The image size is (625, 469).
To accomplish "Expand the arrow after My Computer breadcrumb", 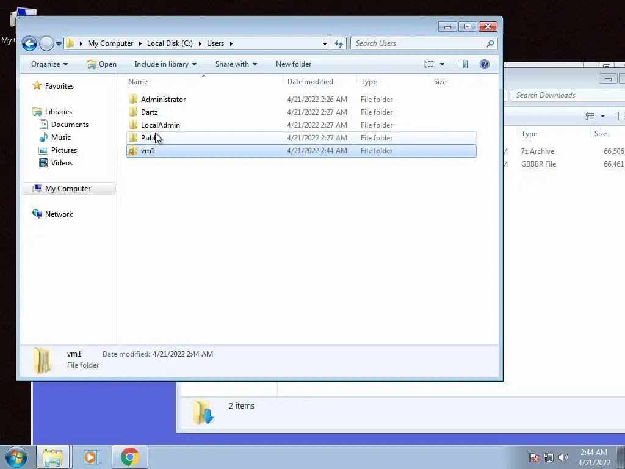I will 140,43.
